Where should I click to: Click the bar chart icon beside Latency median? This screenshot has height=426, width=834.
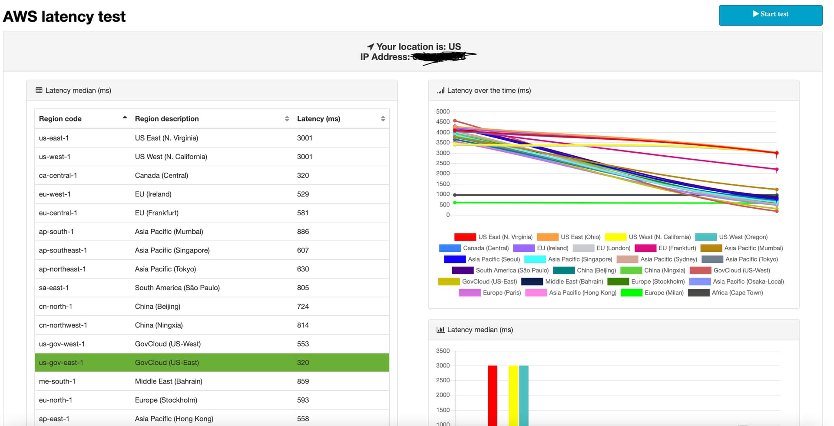[x=440, y=330]
